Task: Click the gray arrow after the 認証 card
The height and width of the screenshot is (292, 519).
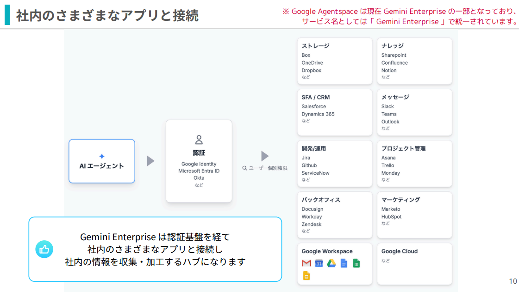Action: [x=265, y=156]
